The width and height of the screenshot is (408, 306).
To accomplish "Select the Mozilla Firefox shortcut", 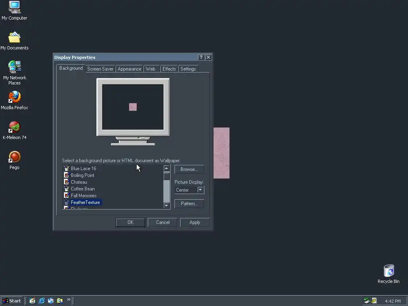I will pyautogui.click(x=14, y=100).
